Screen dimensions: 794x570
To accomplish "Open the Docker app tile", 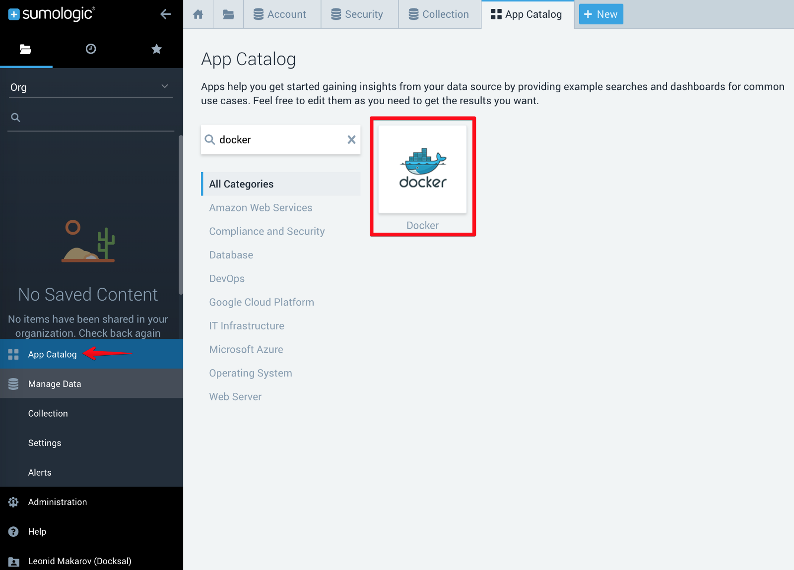I will click(x=423, y=170).
